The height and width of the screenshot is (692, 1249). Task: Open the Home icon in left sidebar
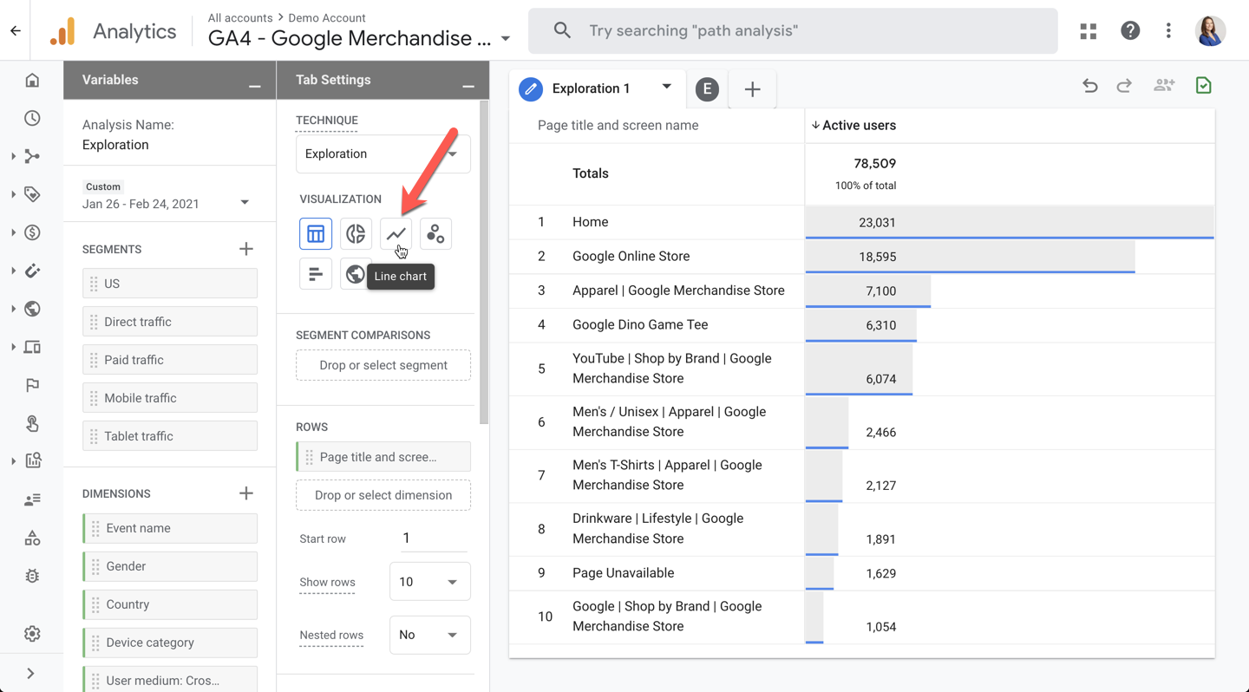pos(32,81)
